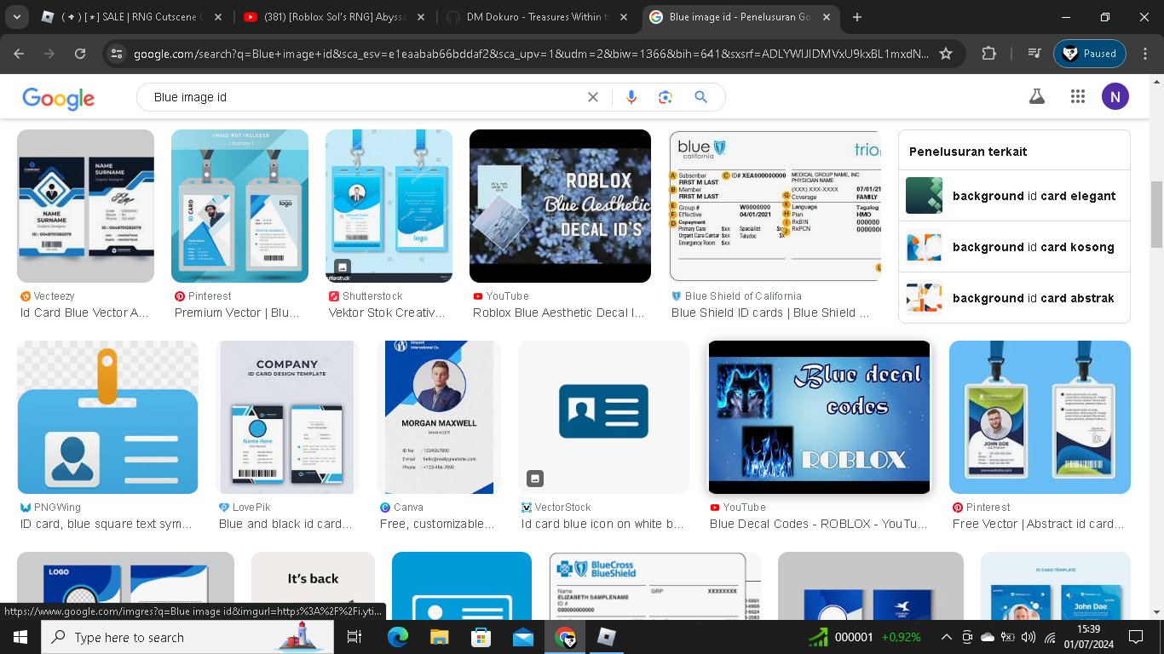Close the Roblox Sol's RNG YouTube tab
The image size is (1164, 654).
click(419, 17)
